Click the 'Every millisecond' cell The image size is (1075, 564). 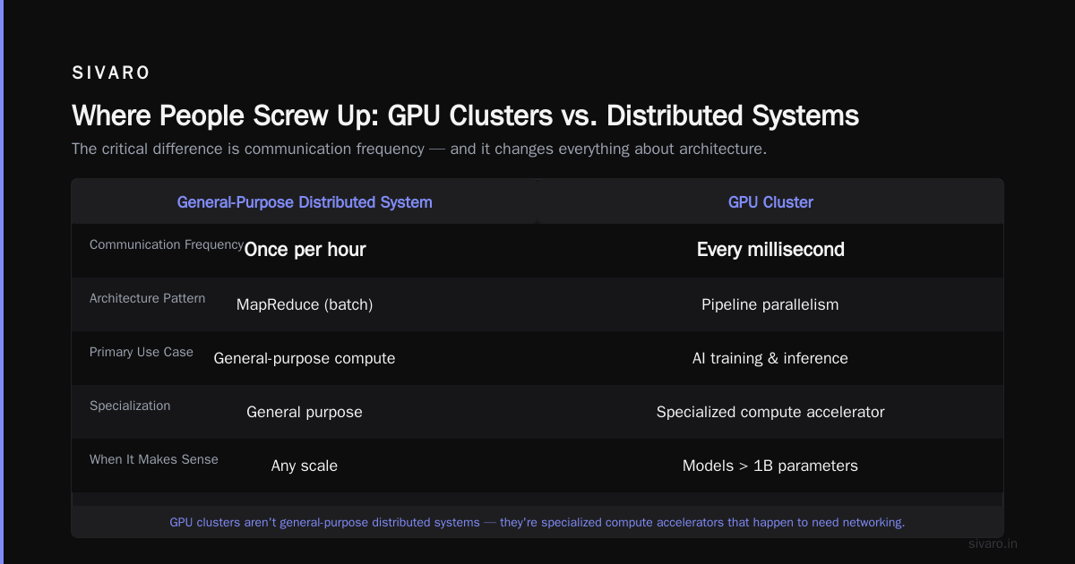tap(770, 250)
